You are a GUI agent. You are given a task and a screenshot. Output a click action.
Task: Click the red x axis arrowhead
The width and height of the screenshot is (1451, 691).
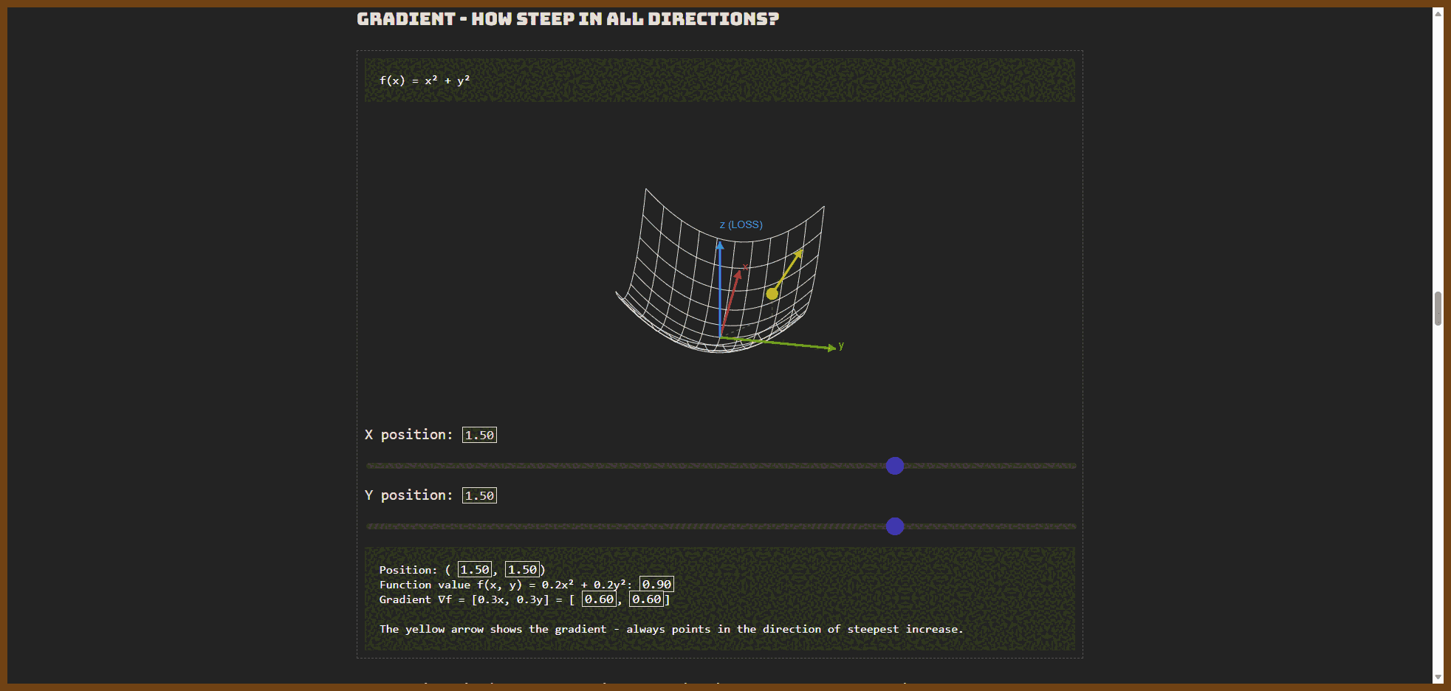click(x=738, y=274)
